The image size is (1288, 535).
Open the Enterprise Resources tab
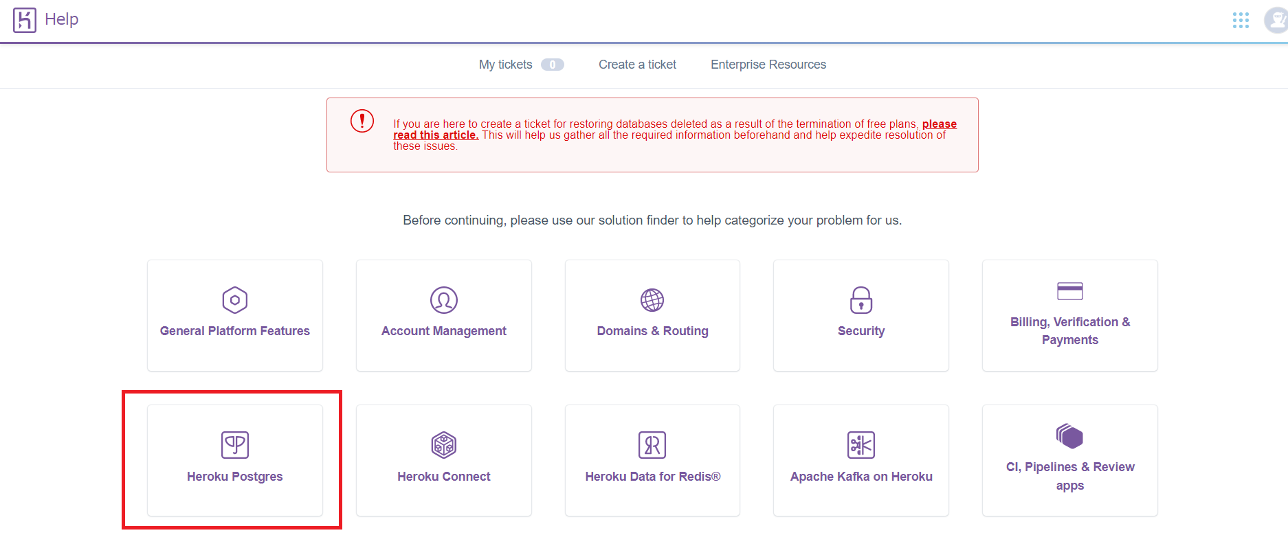(x=768, y=65)
